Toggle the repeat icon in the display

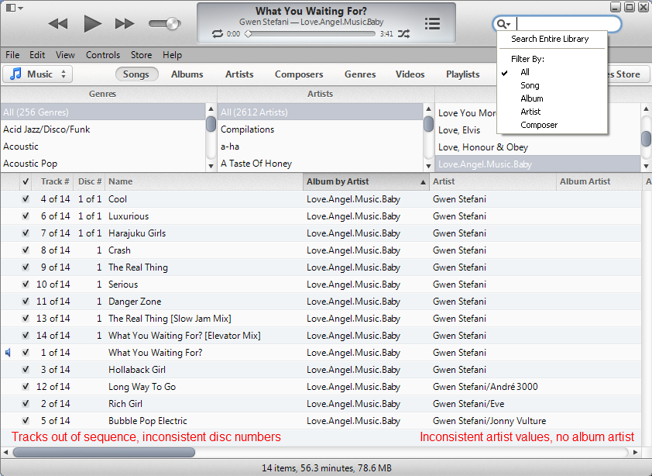point(217,34)
